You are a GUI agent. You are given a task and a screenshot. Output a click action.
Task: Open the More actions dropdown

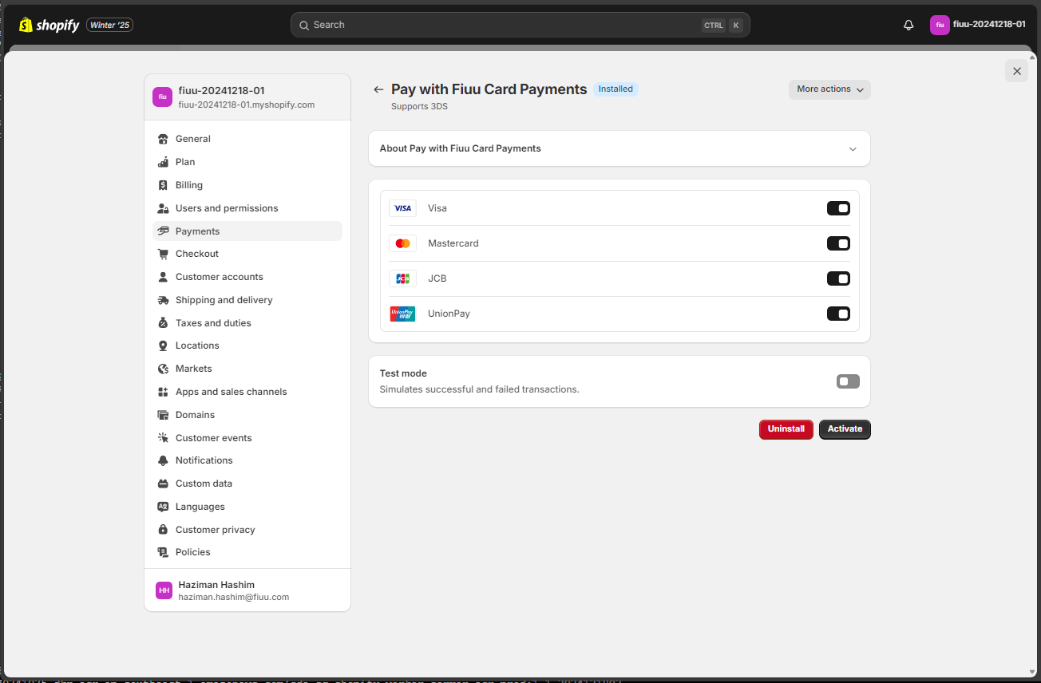point(829,89)
